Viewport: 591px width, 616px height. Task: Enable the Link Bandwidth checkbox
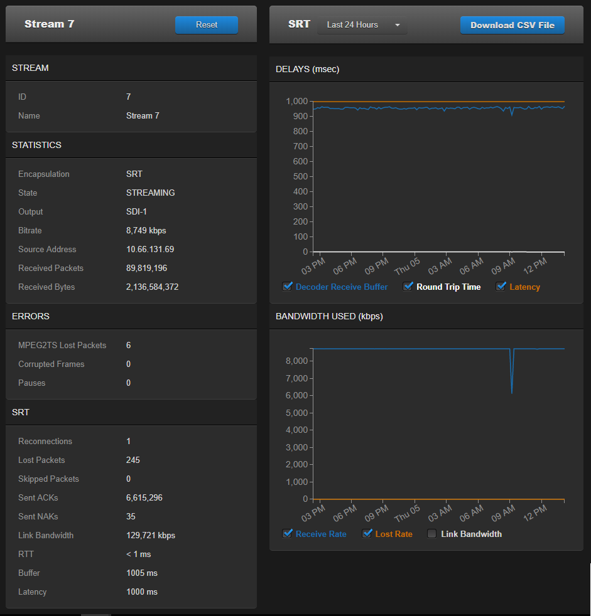click(431, 534)
